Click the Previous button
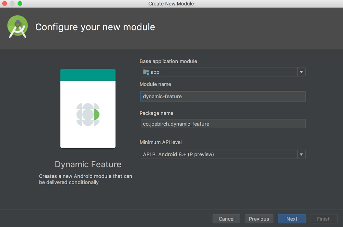The width and height of the screenshot is (343, 227). (x=259, y=219)
